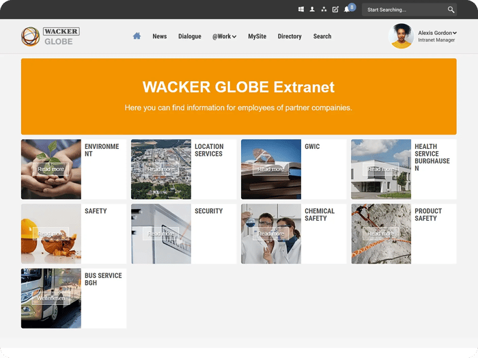Click the edit pencil icon

tap(335, 10)
